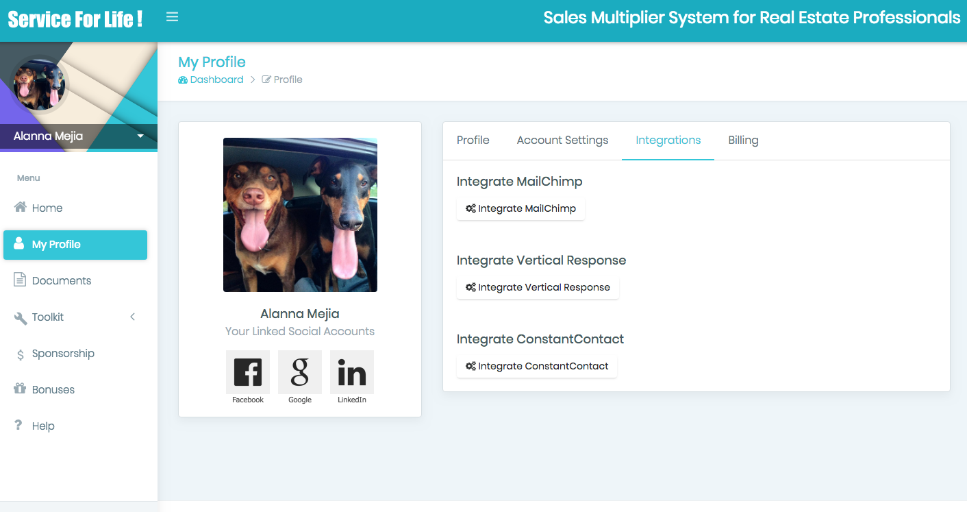Click the large profile photo of dogs

(300, 215)
